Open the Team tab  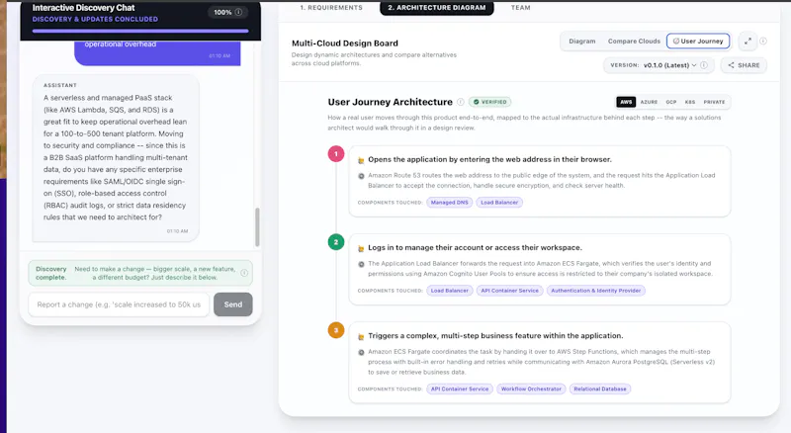(521, 8)
